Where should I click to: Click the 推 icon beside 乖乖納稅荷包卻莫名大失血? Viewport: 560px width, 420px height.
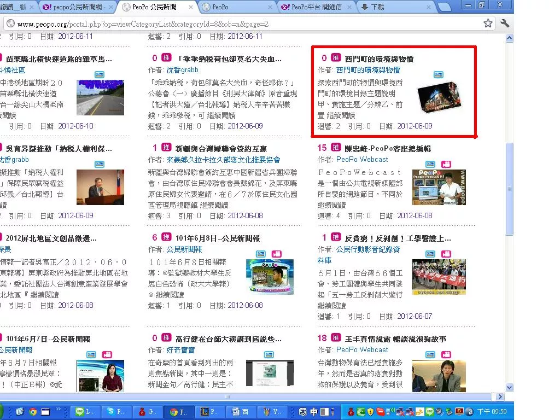166,58
